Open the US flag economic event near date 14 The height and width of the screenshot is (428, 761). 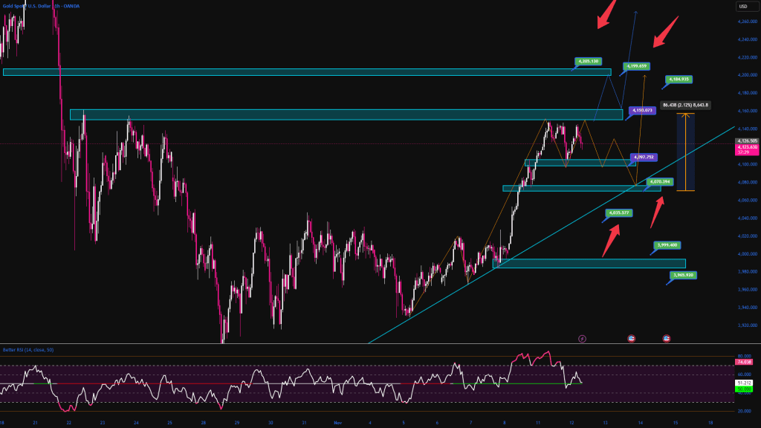click(x=667, y=338)
